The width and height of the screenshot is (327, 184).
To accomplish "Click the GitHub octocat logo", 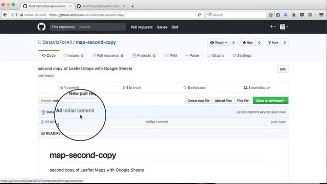I will [x=41, y=27].
